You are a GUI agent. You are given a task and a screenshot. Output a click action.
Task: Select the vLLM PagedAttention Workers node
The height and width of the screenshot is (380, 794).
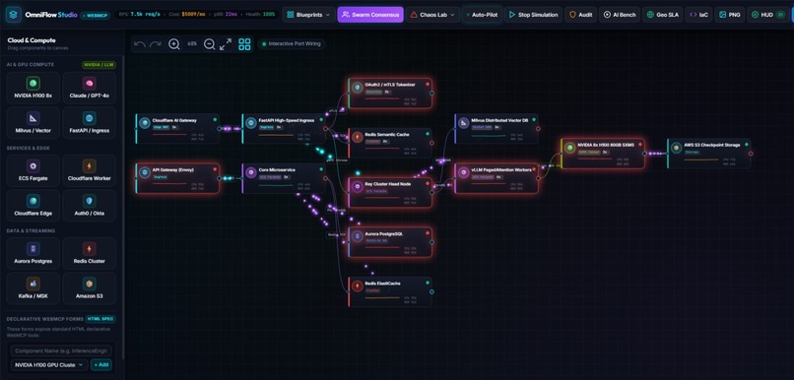(496, 178)
